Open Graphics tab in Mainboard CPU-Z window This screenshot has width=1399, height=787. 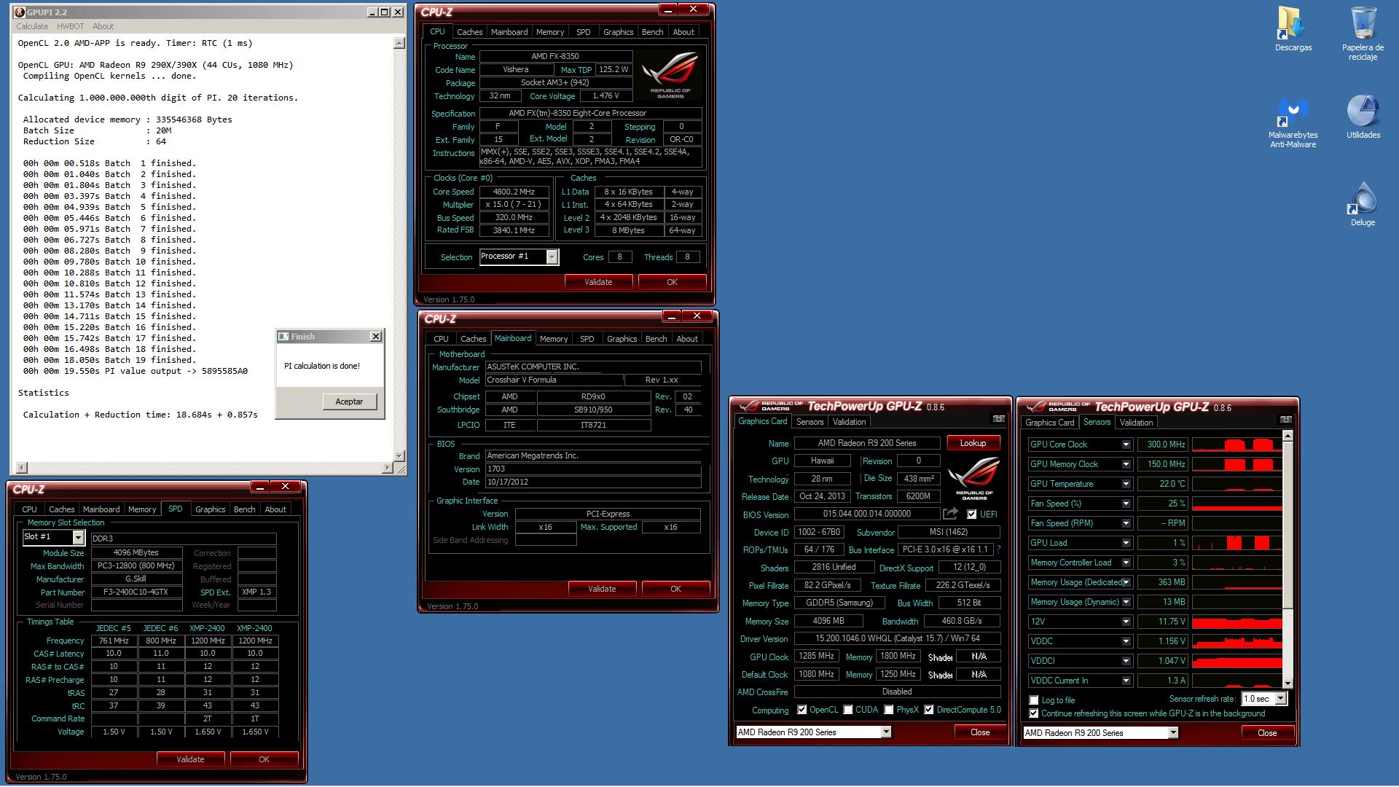pos(622,339)
